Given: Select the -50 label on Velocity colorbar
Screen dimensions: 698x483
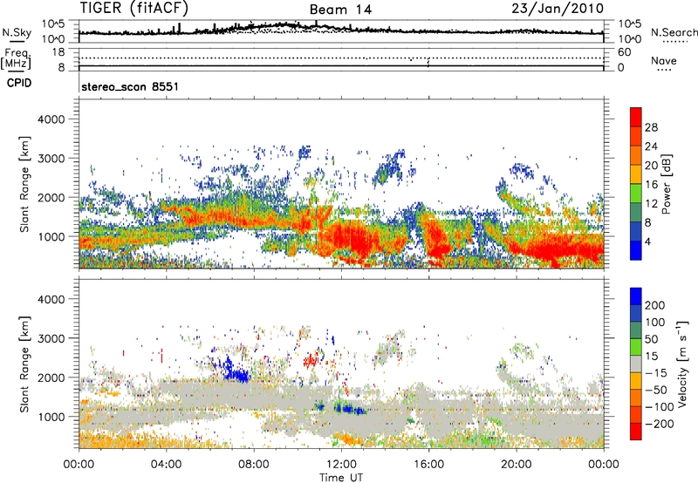Looking at the screenshot, I should coord(656,390).
